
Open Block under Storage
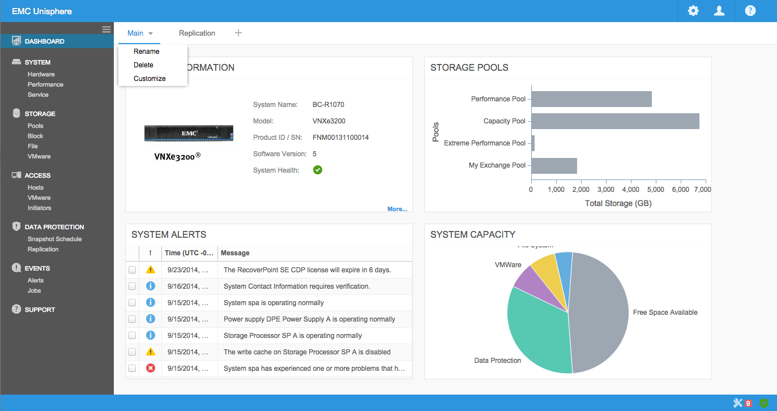tap(36, 136)
